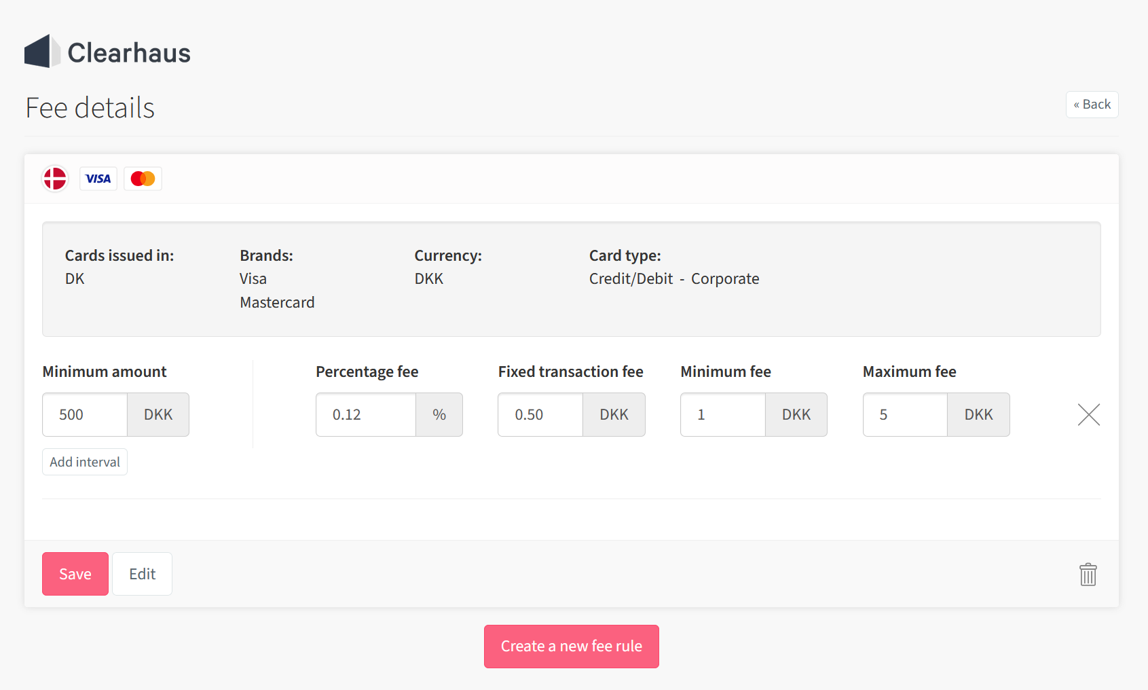The height and width of the screenshot is (690, 1148).
Task: Click the 'Percentage fee' label
Action: click(367, 371)
